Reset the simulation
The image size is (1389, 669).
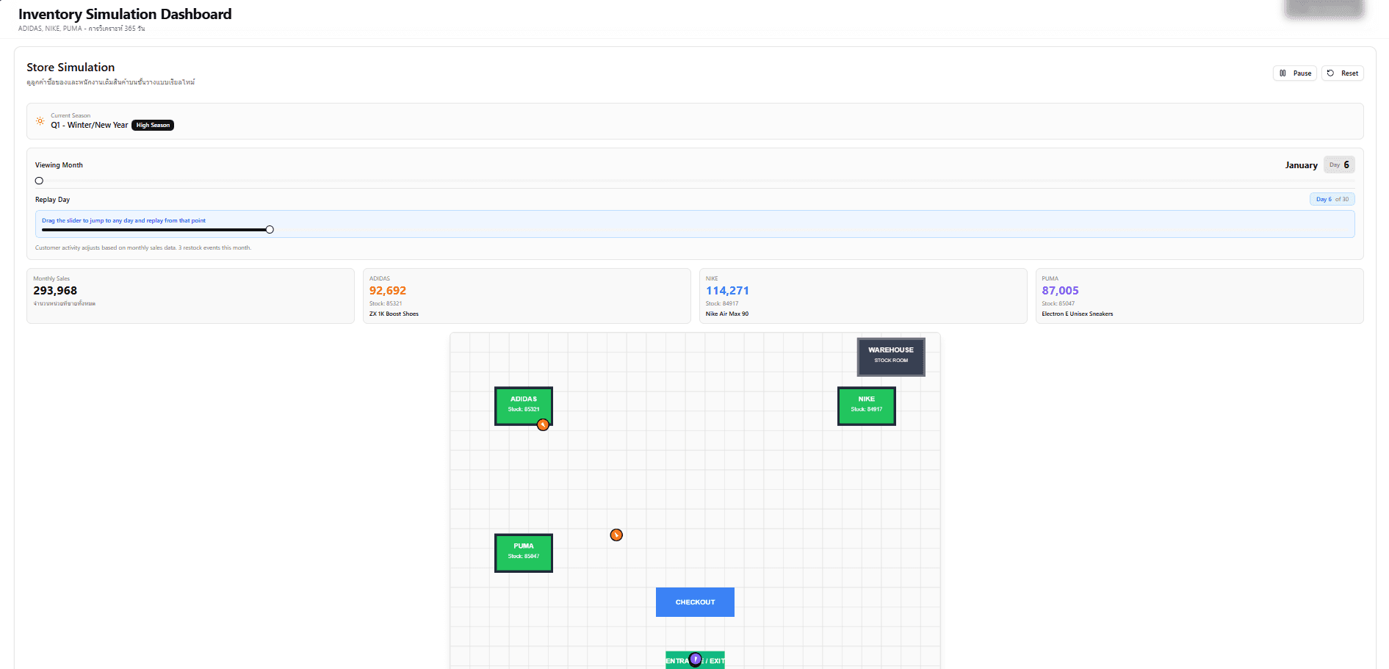tap(1342, 73)
